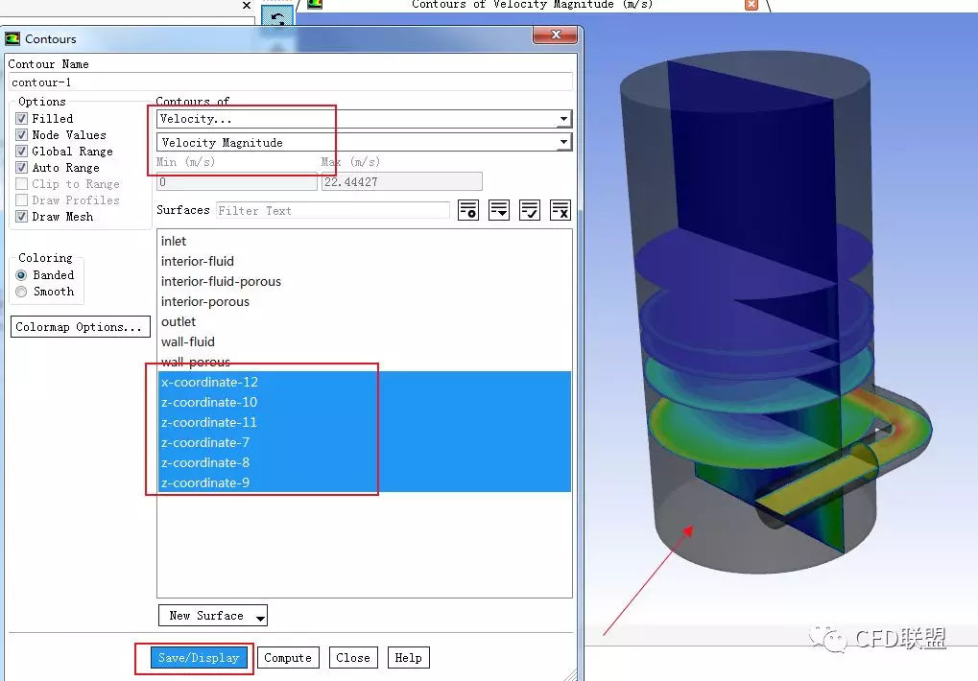The image size is (978, 681).
Task: Click the surface list dropdown options icon
Action: click(498, 210)
